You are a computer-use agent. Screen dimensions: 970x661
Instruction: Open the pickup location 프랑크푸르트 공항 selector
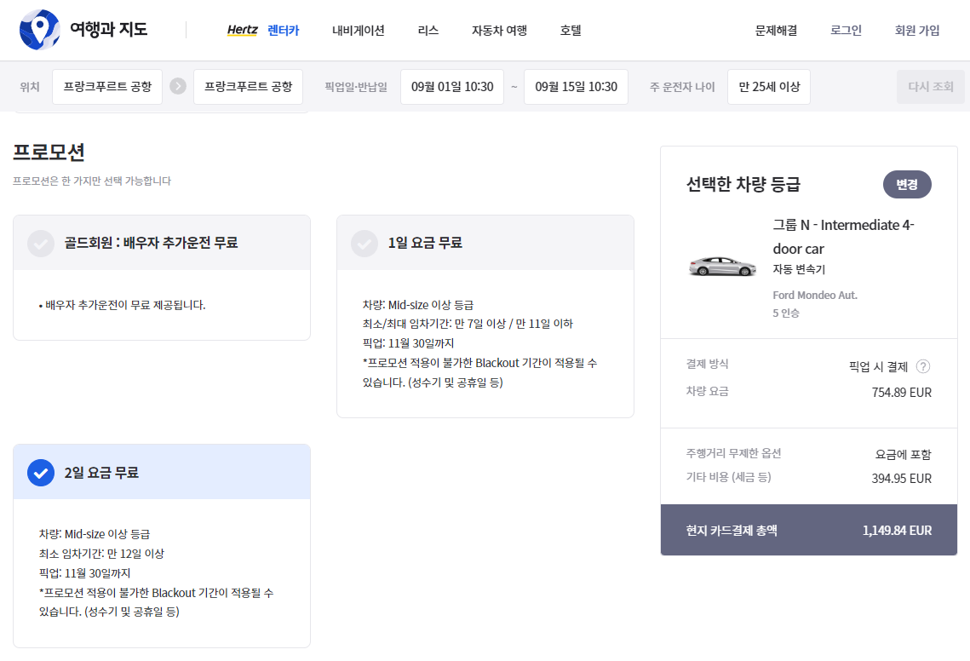coord(107,87)
